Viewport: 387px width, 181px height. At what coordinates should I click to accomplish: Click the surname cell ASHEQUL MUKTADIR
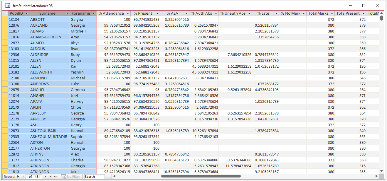click(x=49, y=136)
